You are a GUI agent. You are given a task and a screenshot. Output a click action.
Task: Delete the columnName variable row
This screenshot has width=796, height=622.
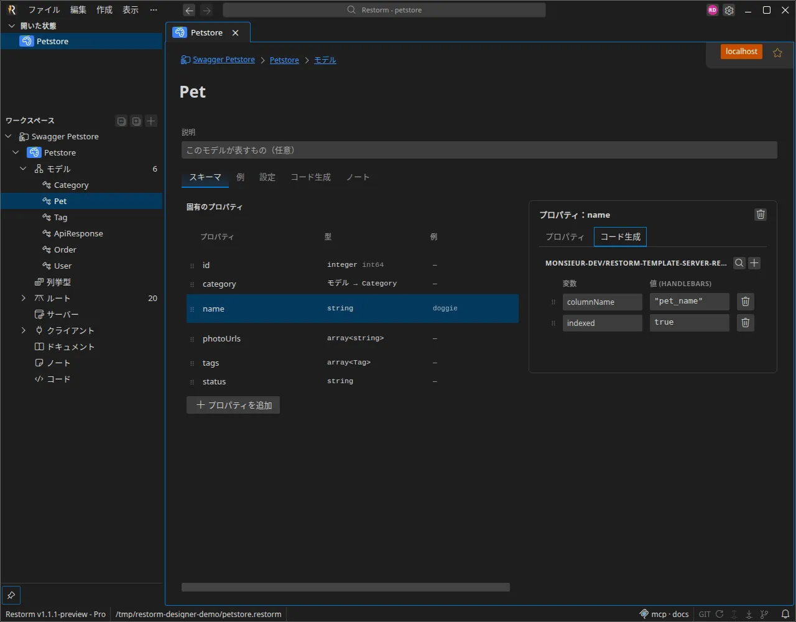[x=746, y=302]
